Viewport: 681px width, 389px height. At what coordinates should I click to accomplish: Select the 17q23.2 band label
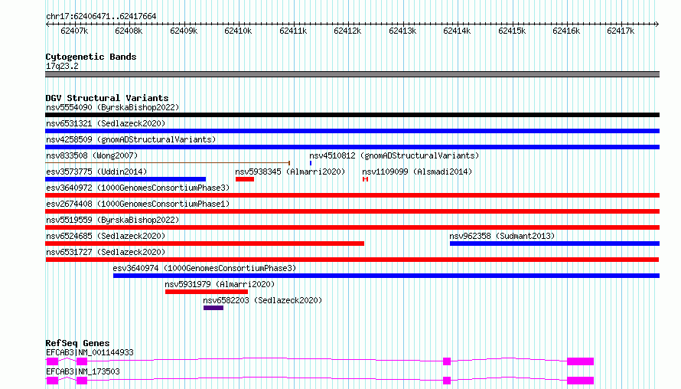pos(62,66)
